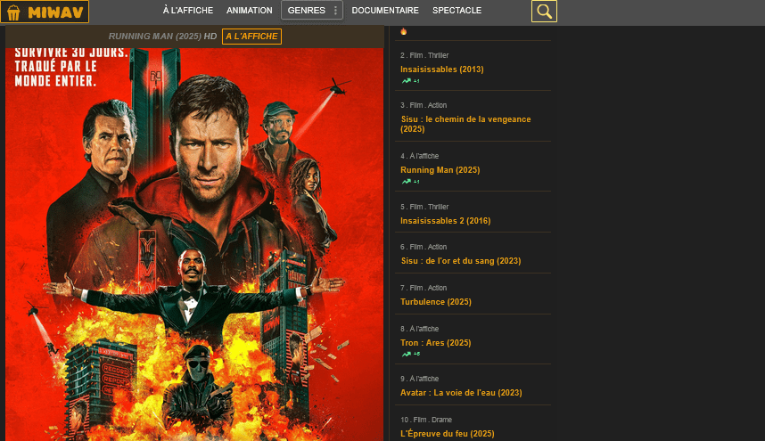Click the fire trending icon
This screenshot has width=765, height=441.
click(403, 31)
